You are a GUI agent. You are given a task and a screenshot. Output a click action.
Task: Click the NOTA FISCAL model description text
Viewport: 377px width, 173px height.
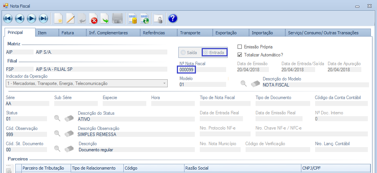pyautogui.click(x=276, y=85)
